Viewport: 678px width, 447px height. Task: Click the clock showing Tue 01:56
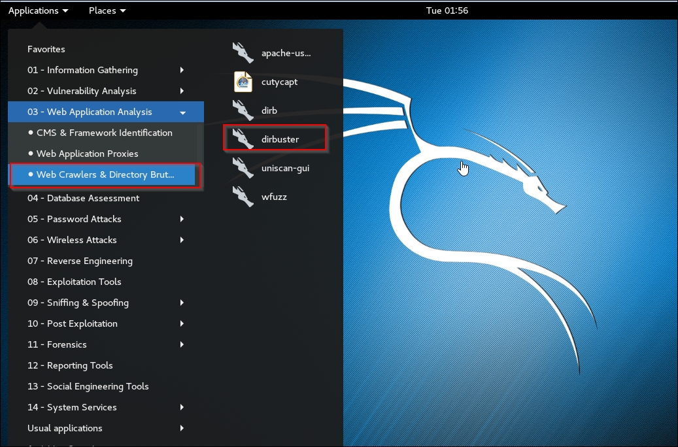[447, 10]
